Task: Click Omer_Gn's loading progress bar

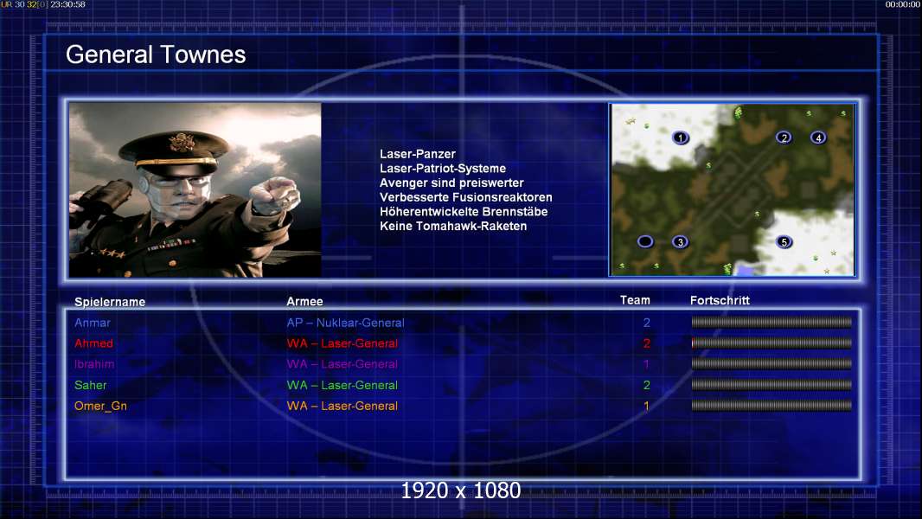Action: point(772,405)
